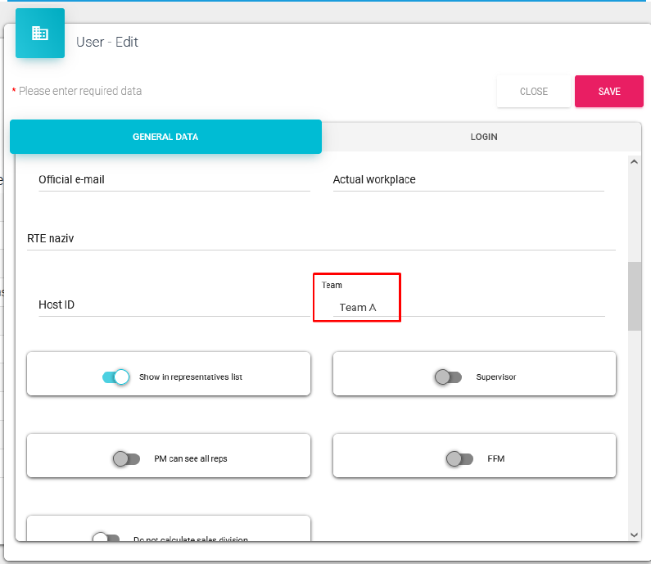Toggle Show in representatives list switch
The height and width of the screenshot is (564, 651).
(x=116, y=377)
